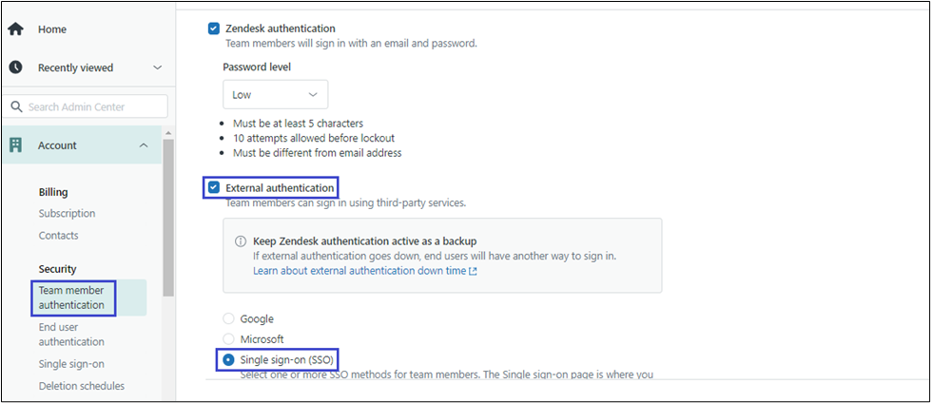Open the Subscription billing page
This screenshot has height=403, width=931.
(x=67, y=214)
